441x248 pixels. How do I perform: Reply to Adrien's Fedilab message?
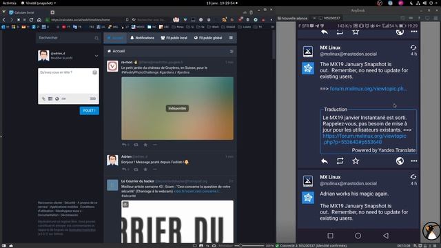click(124, 169)
